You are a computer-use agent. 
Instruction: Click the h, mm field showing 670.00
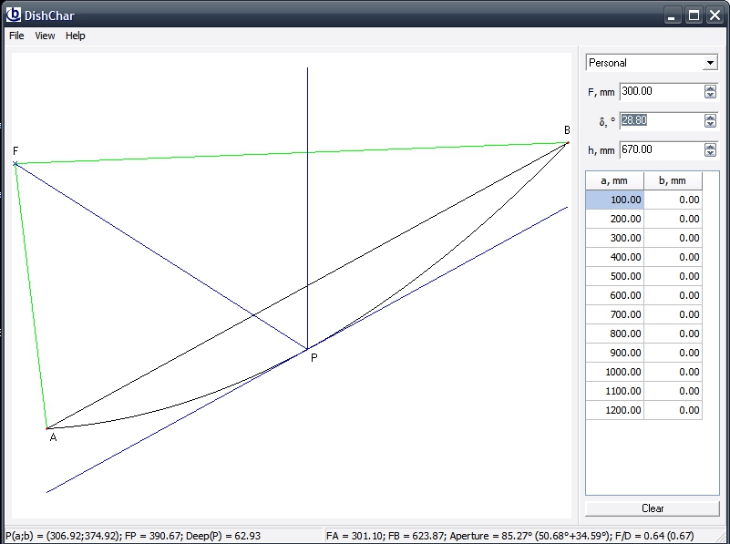pyautogui.click(x=660, y=149)
